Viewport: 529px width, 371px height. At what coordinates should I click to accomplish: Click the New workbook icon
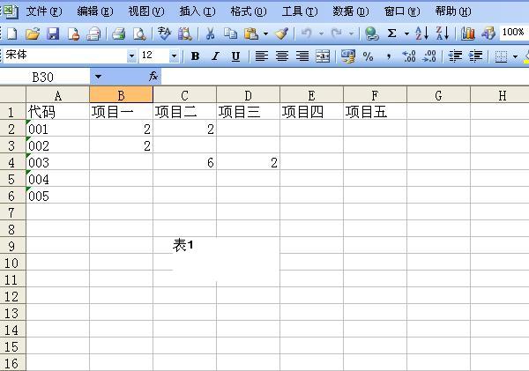point(12,33)
